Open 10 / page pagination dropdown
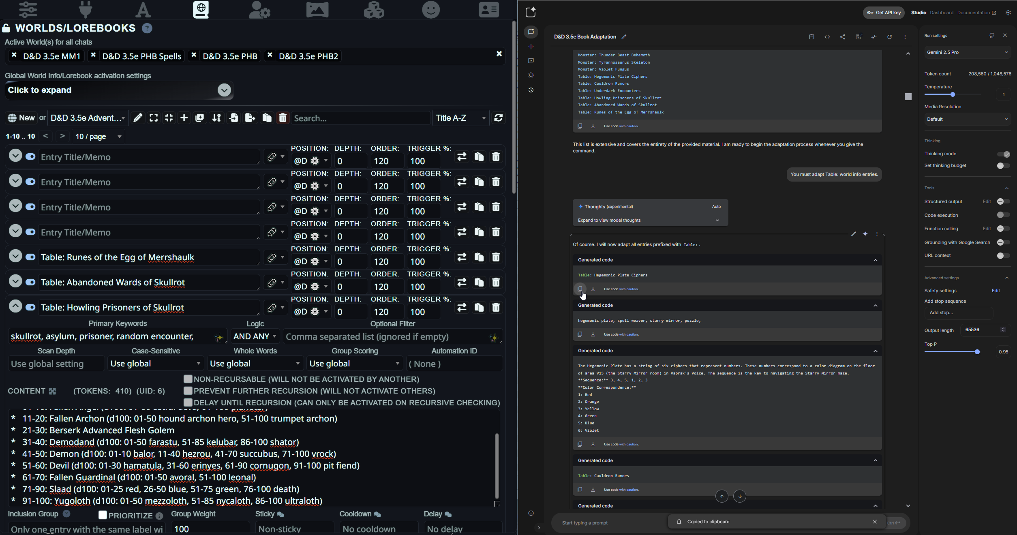Image resolution: width=1017 pixels, height=535 pixels. [x=98, y=137]
